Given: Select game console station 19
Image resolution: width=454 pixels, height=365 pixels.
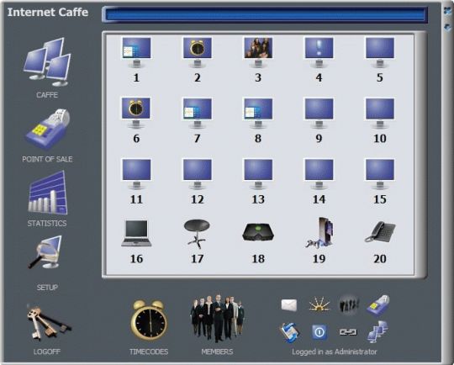Looking at the screenshot, I should [319, 233].
